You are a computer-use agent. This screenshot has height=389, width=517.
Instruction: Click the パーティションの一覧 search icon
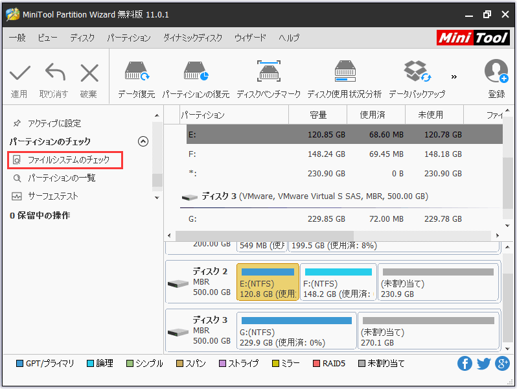[x=17, y=178]
